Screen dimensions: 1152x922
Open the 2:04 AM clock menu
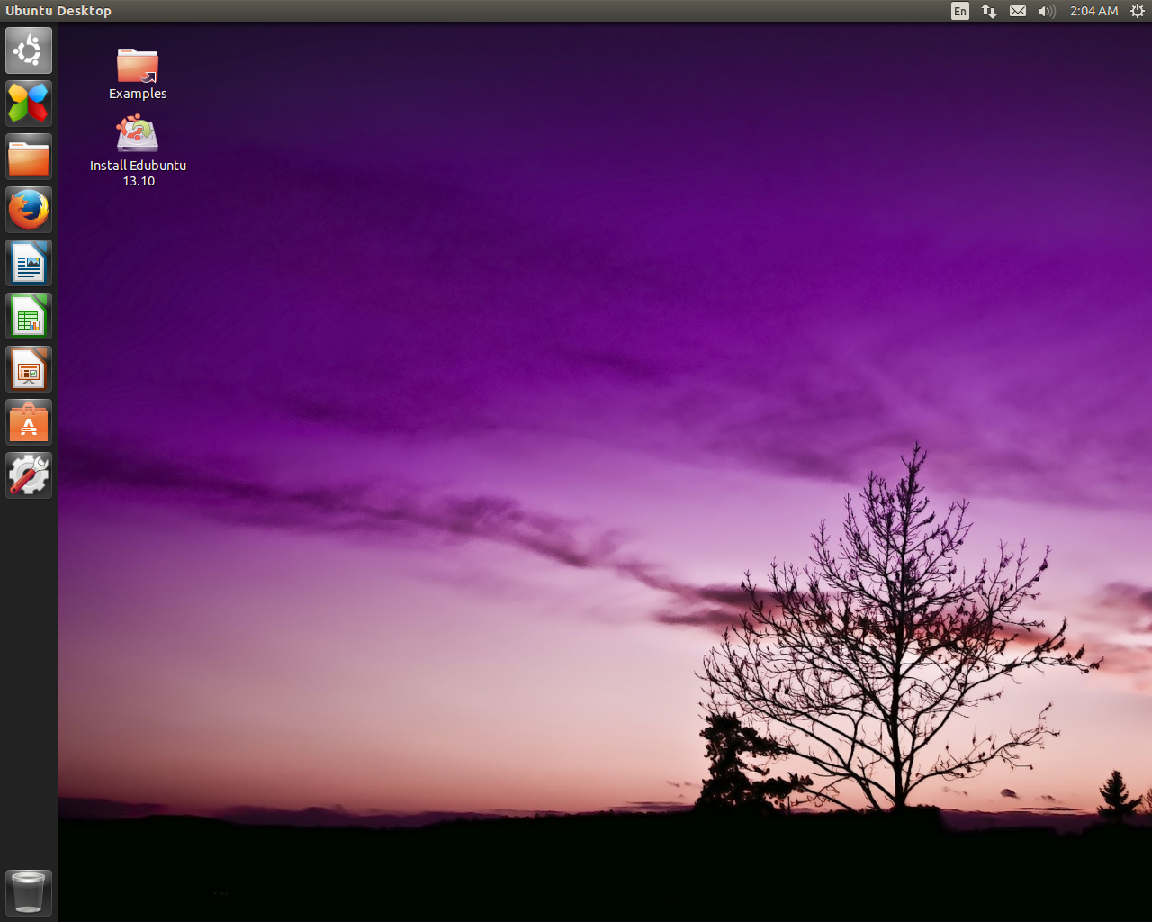click(x=1094, y=11)
